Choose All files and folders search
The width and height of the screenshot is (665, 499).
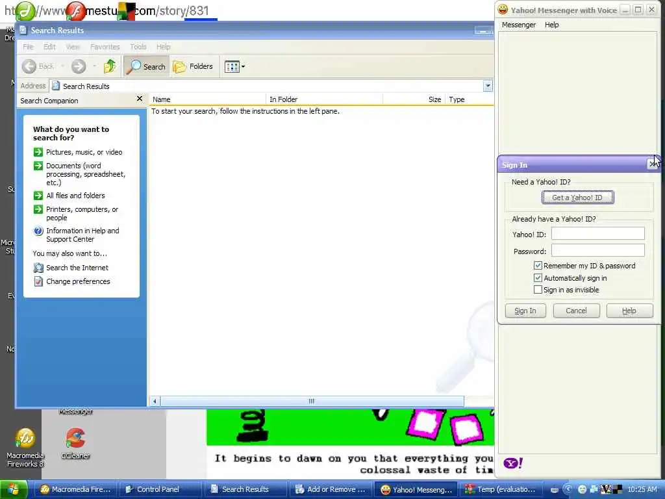tap(75, 196)
